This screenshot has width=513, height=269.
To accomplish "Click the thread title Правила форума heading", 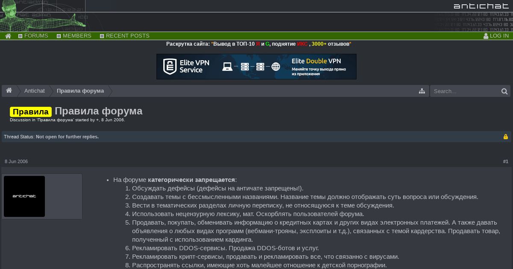I will tap(98, 111).
